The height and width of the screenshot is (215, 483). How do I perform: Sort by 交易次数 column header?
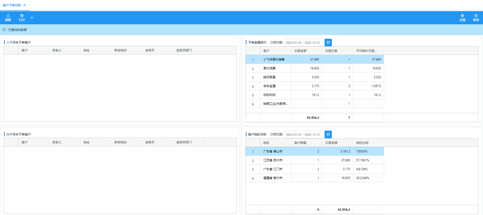click(x=331, y=51)
